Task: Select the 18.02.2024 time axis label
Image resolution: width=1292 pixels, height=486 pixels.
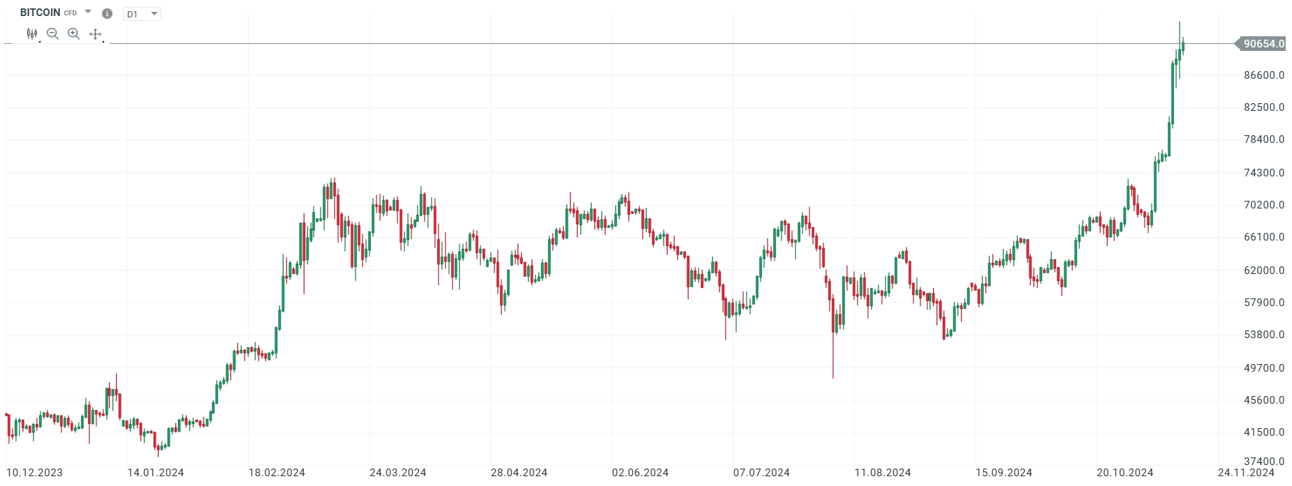Action: pos(277,473)
